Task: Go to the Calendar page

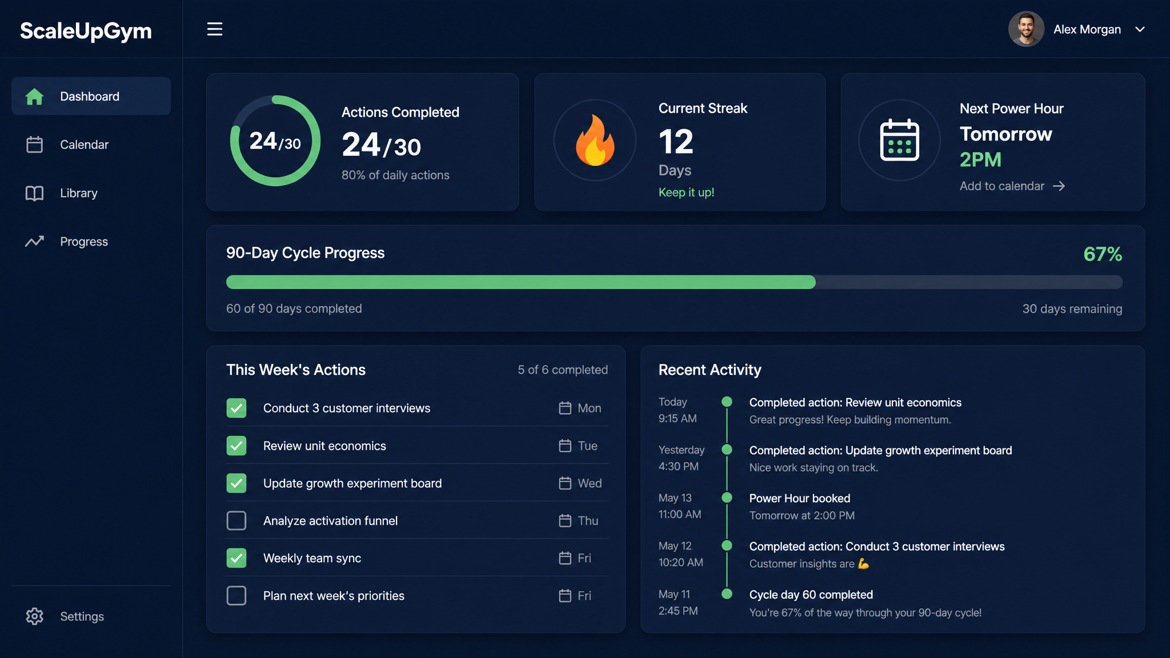Action: (91, 145)
